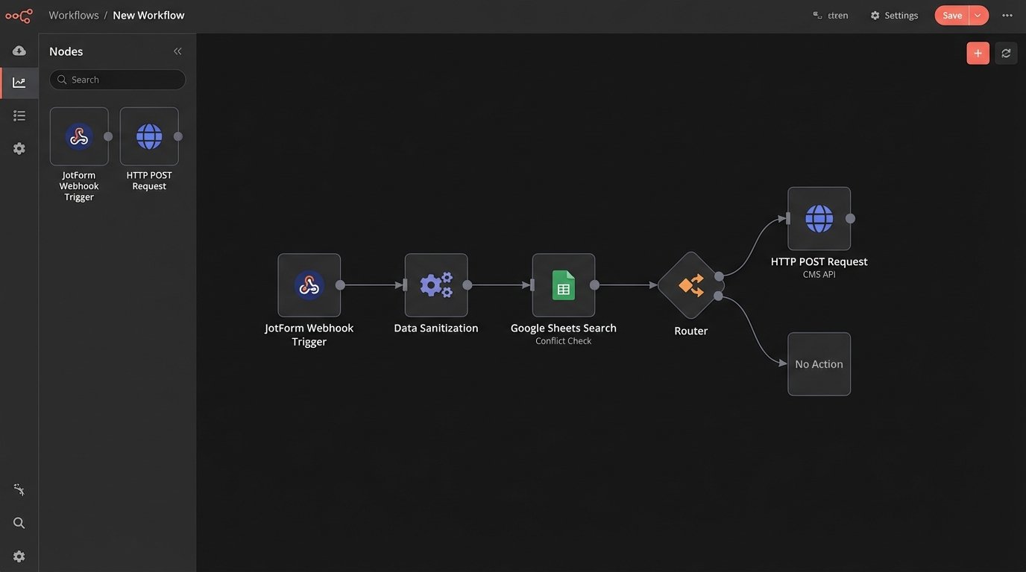Click the red plus add node button

(x=978, y=53)
